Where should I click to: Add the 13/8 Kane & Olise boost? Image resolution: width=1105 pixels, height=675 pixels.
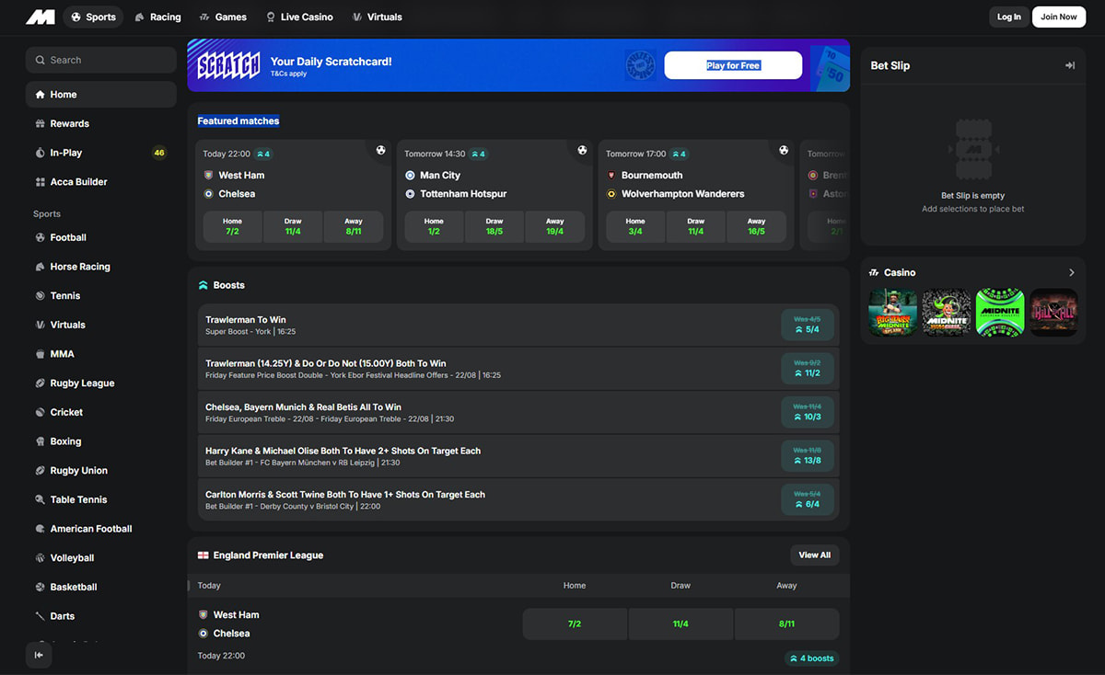(808, 455)
